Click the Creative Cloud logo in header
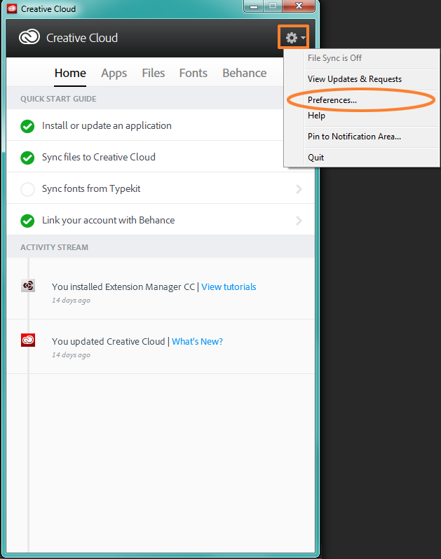 tap(29, 38)
